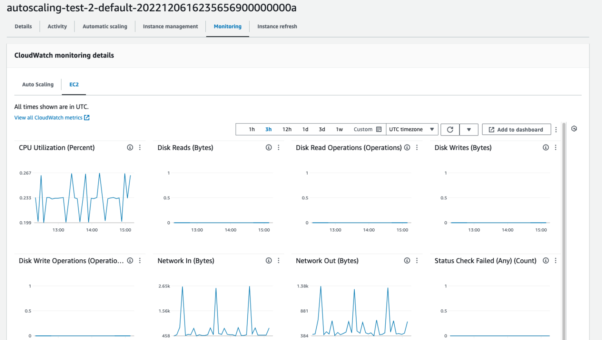Select the 1h time range
The height and width of the screenshot is (340, 602).
[x=252, y=129]
